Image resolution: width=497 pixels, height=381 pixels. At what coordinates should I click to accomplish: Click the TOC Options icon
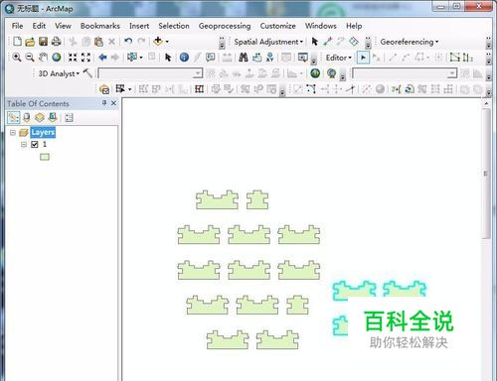coord(69,118)
